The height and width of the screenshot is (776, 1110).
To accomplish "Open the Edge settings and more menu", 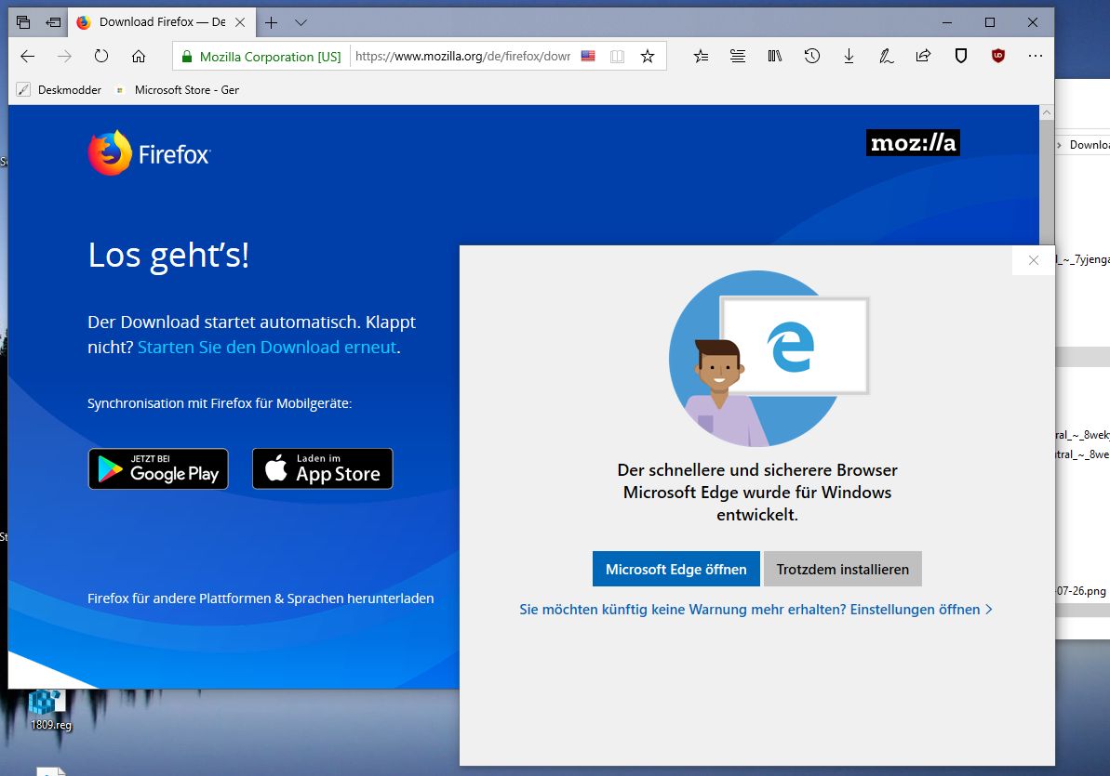I will [x=1035, y=56].
